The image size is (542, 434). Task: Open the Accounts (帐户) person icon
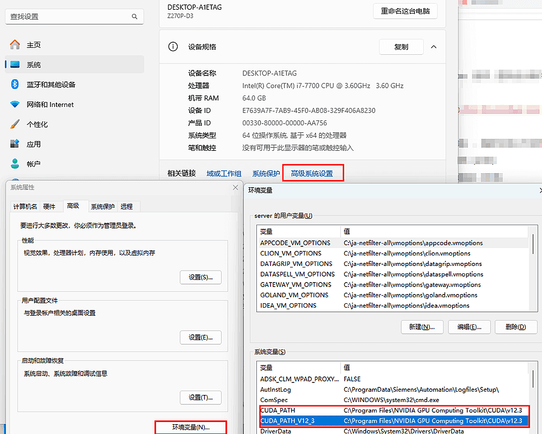pos(15,164)
